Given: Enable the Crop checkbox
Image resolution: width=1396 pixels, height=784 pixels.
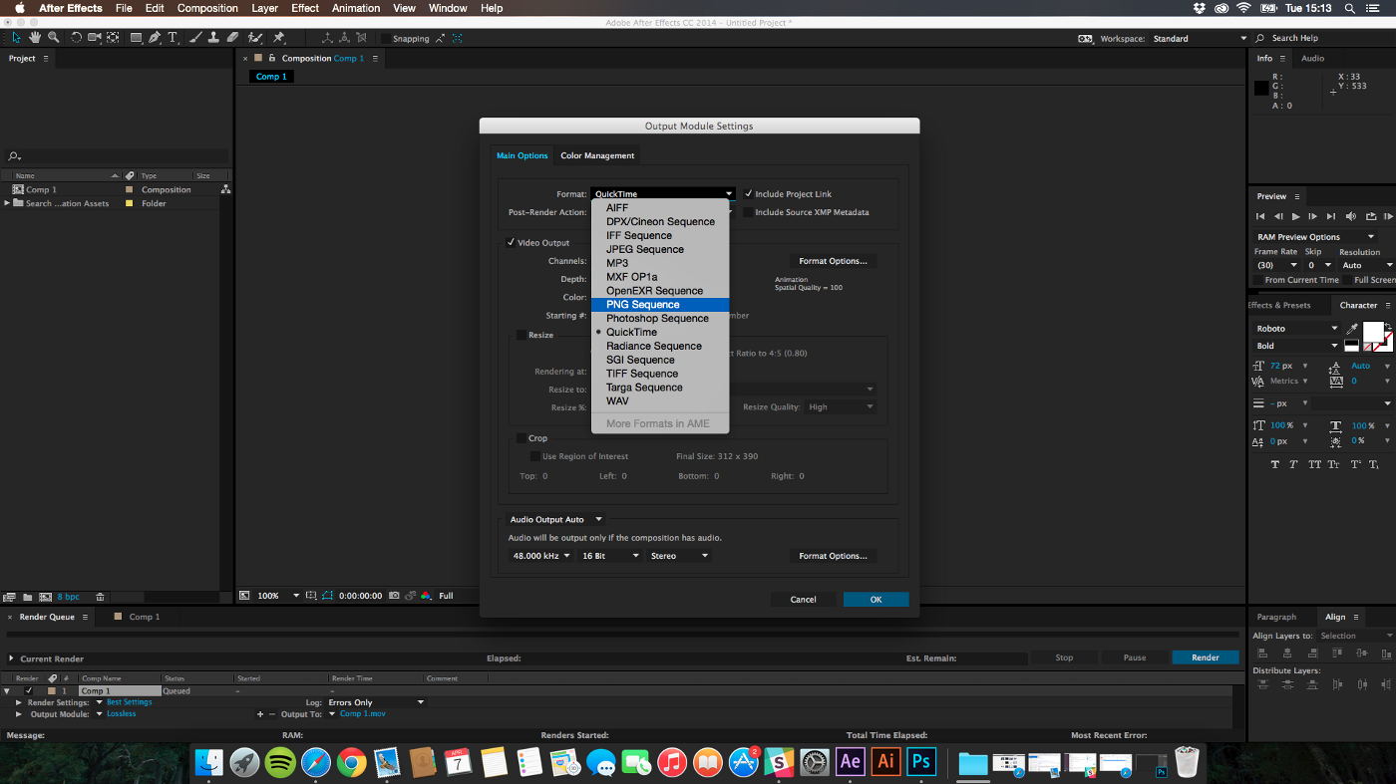Looking at the screenshot, I should [x=521, y=438].
